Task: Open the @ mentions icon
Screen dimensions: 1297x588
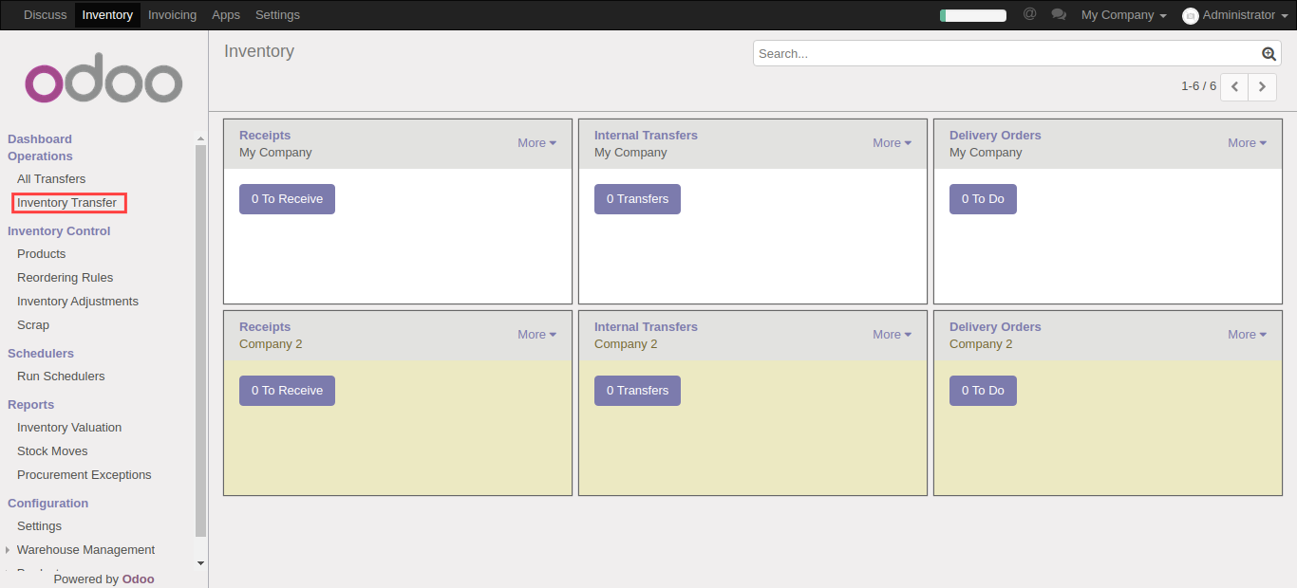Action: coord(1029,14)
